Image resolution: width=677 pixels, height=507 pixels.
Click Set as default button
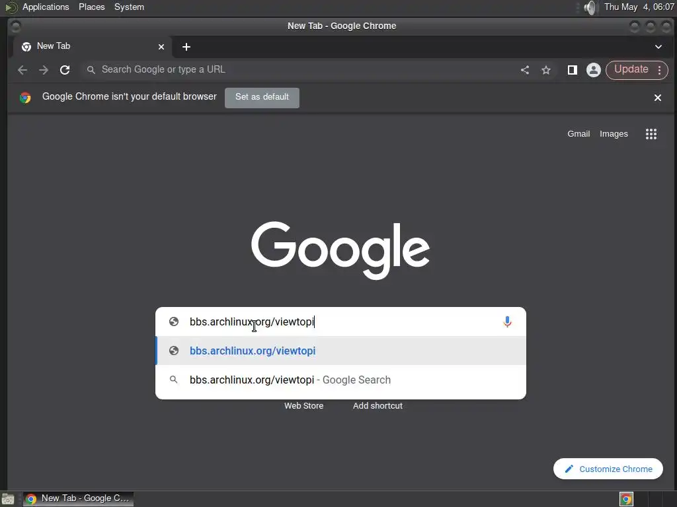point(262,98)
